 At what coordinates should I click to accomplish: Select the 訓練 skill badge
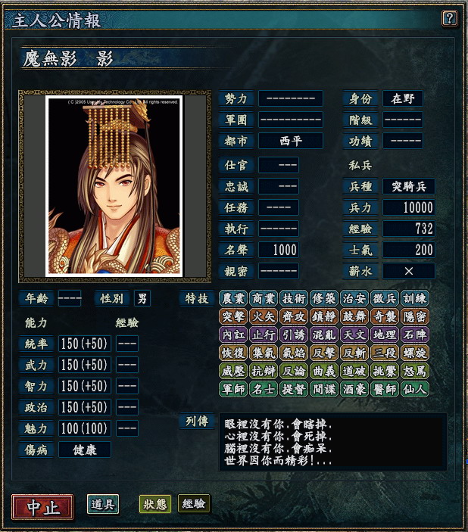pos(415,298)
